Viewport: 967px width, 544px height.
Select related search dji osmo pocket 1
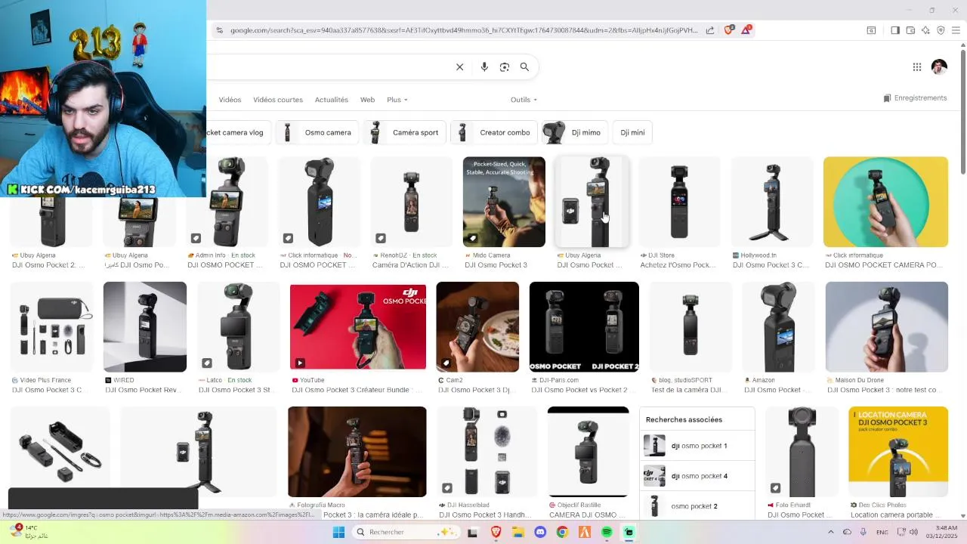[697, 446]
